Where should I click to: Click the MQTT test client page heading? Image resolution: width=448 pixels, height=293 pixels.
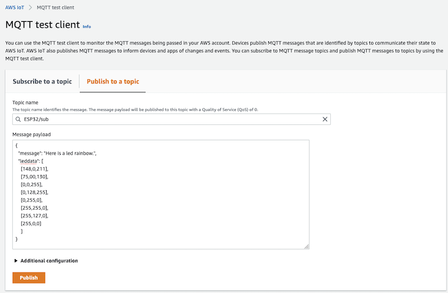(42, 25)
